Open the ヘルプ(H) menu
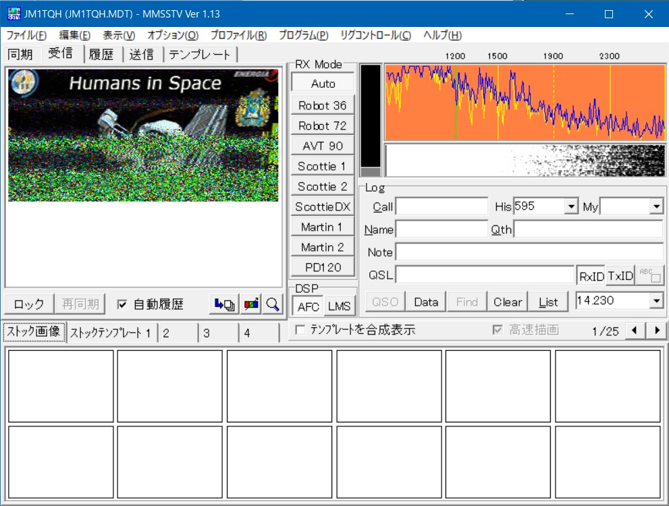669x506 pixels. coord(442,35)
